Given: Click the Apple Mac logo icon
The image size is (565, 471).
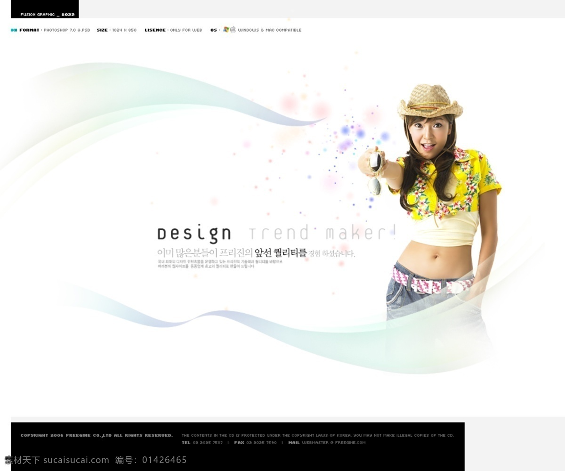Looking at the screenshot, I should coord(233,30).
